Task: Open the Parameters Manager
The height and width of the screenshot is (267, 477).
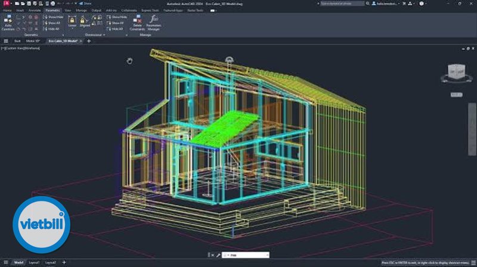Action: (x=153, y=23)
